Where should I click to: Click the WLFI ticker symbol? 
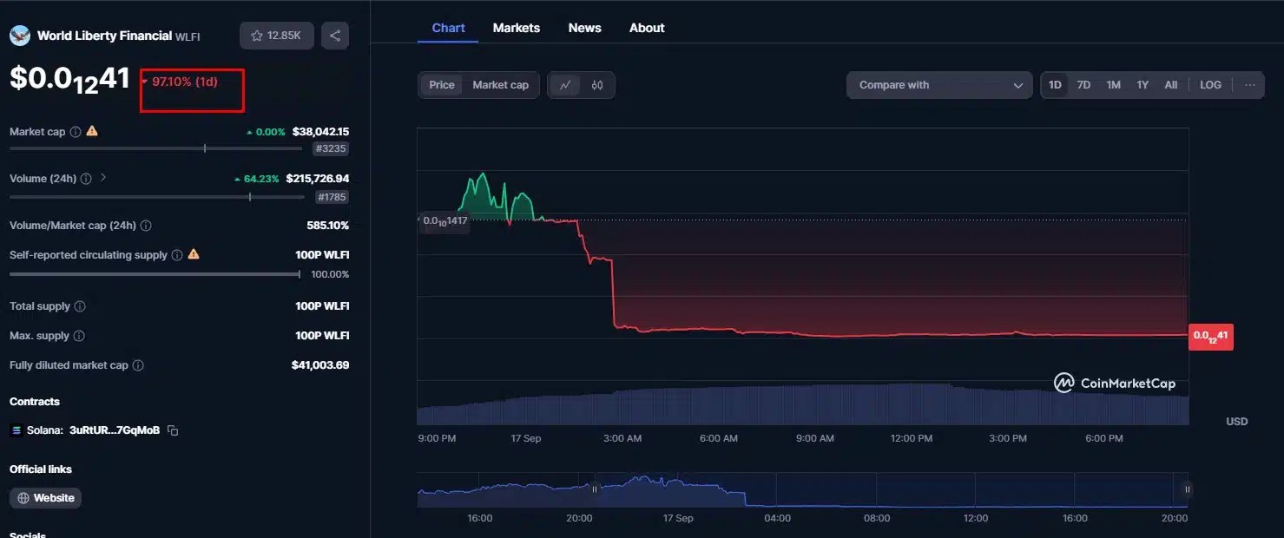point(188,36)
